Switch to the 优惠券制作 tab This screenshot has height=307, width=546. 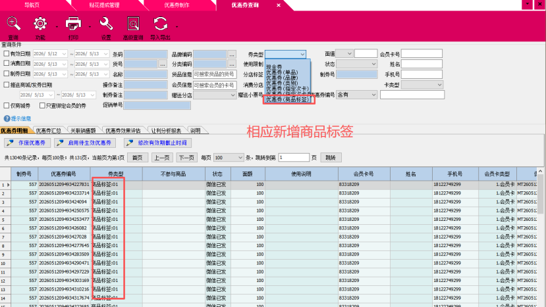point(177,5)
